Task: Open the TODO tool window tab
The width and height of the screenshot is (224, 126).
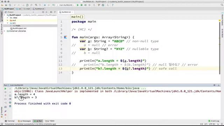Action: pos(50,121)
